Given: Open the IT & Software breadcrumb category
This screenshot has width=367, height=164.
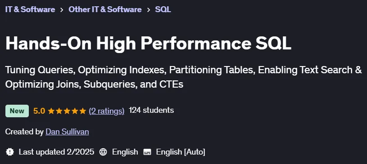Looking at the screenshot, I should pos(30,9).
